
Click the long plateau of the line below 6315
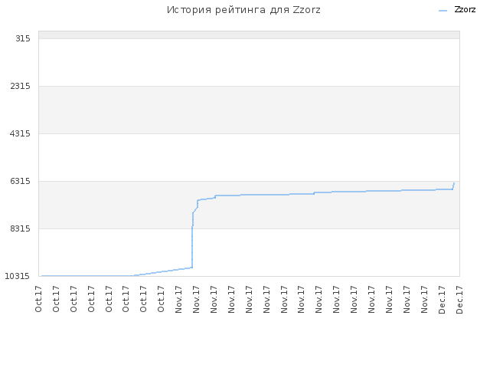[312, 194]
